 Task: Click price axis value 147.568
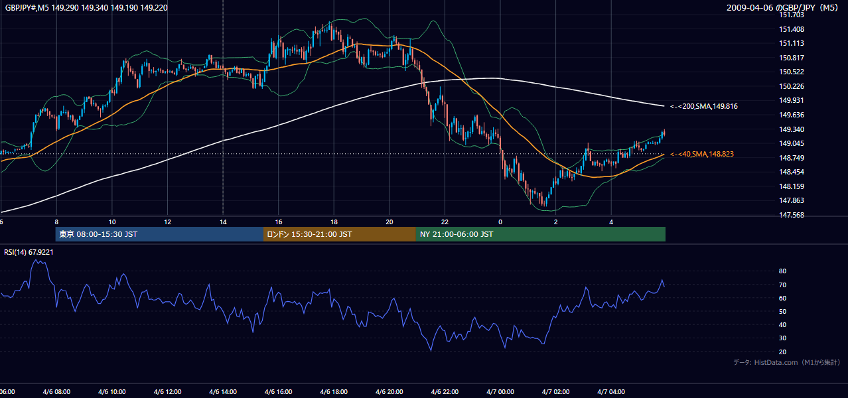click(x=792, y=215)
